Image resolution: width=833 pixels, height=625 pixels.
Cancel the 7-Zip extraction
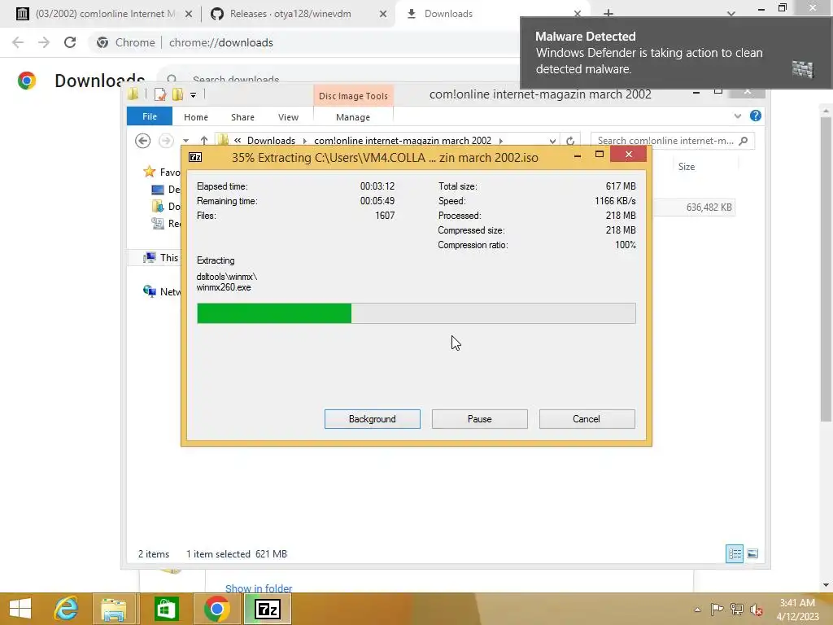[x=587, y=419]
